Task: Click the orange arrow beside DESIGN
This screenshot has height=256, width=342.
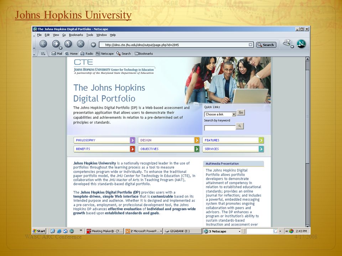Action: 197,140
